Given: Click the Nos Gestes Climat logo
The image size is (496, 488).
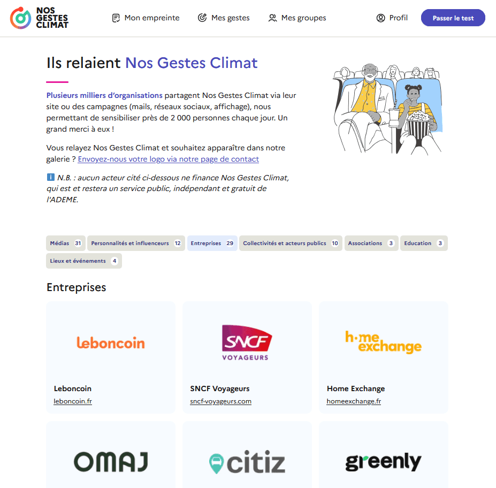Looking at the screenshot, I should pos(39,18).
